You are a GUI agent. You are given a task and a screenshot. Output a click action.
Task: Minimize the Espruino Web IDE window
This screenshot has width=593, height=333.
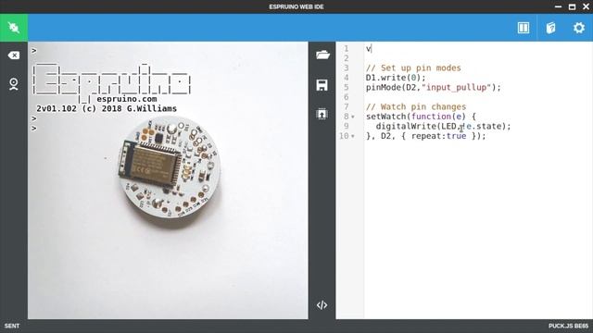click(x=558, y=6)
